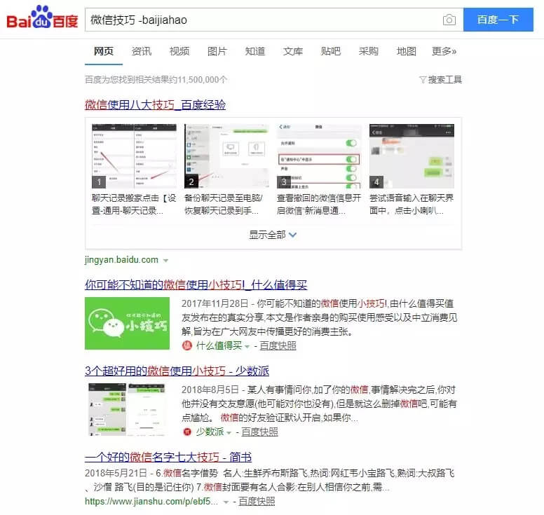544x515 pixels.
Task: Open 微信使用八大技巧_百度经验 result
Action: pyautogui.click(x=155, y=104)
